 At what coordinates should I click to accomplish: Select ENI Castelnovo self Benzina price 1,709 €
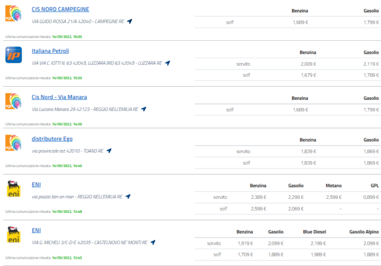tap(245, 255)
